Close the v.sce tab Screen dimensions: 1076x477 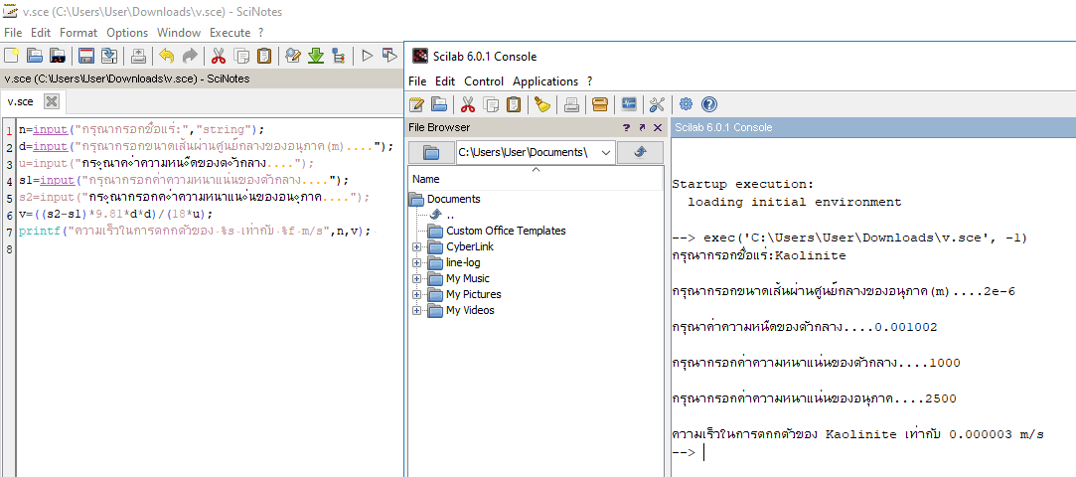coord(52,101)
